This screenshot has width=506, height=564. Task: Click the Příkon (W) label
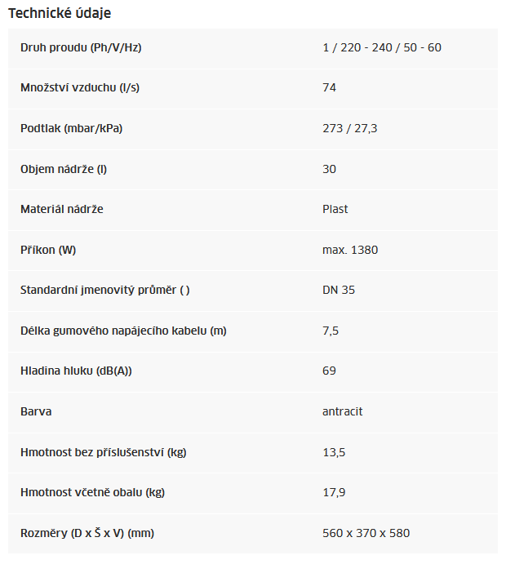48,250
